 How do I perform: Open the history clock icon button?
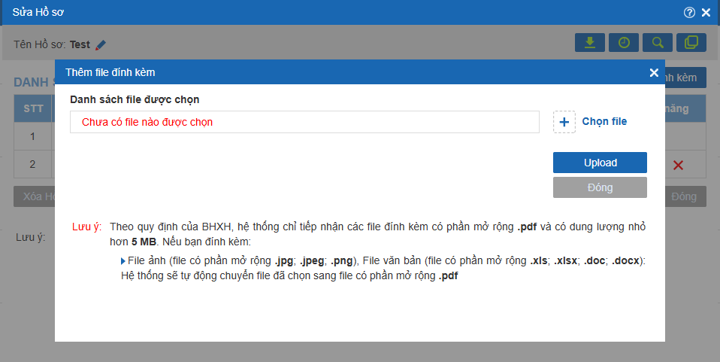624,43
